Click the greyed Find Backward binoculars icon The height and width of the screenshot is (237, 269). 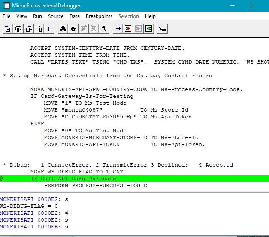click(x=94, y=29)
